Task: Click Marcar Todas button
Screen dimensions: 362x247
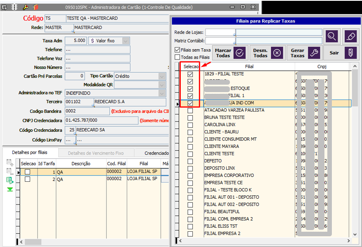Action: click(x=230, y=53)
